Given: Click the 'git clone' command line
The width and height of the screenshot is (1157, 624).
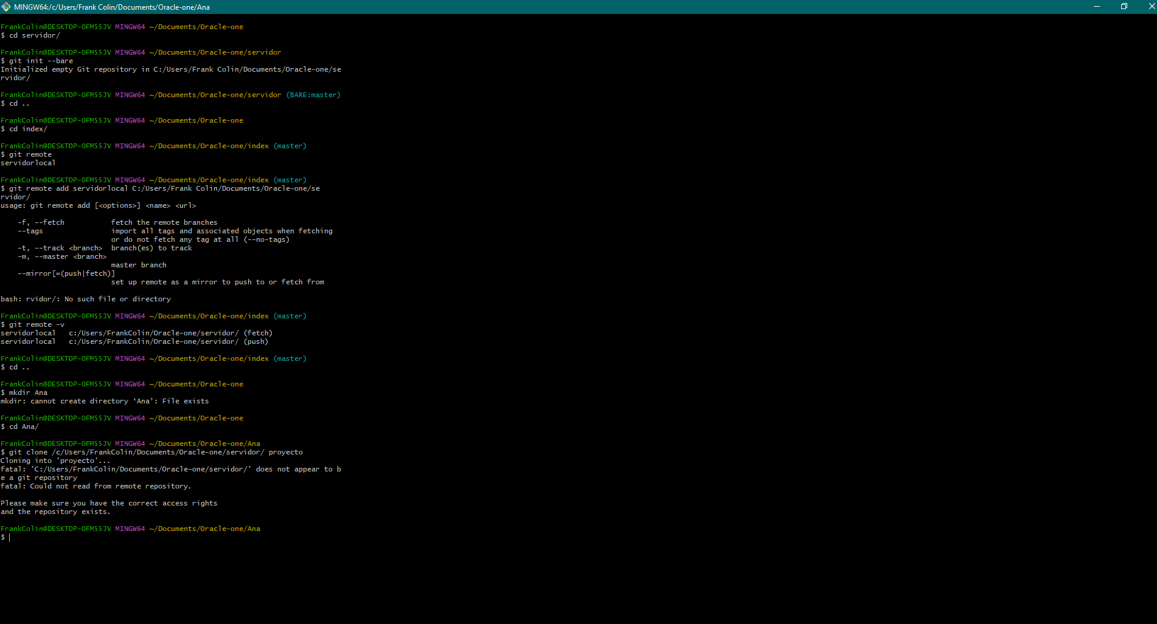Looking at the screenshot, I should pyautogui.click(x=152, y=452).
